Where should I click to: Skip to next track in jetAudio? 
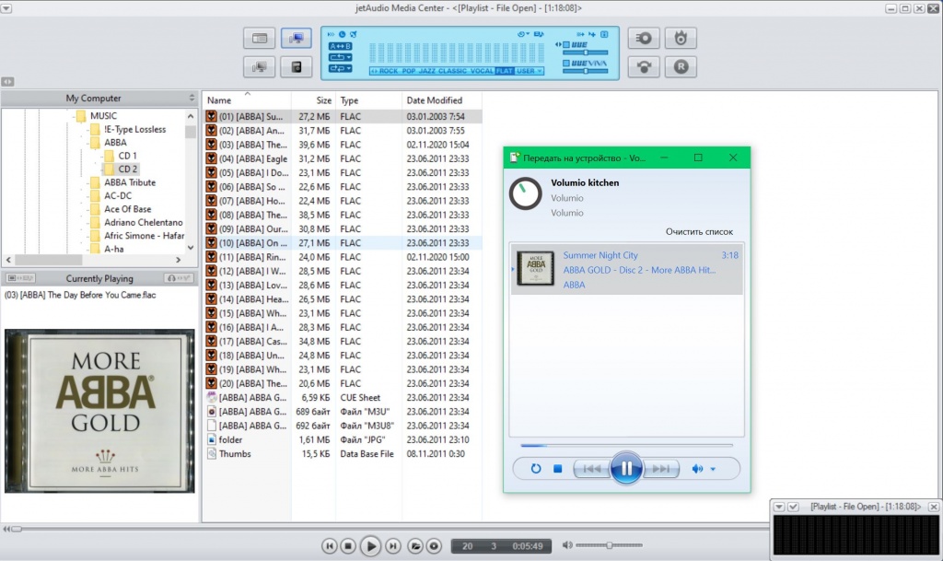[x=392, y=546]
